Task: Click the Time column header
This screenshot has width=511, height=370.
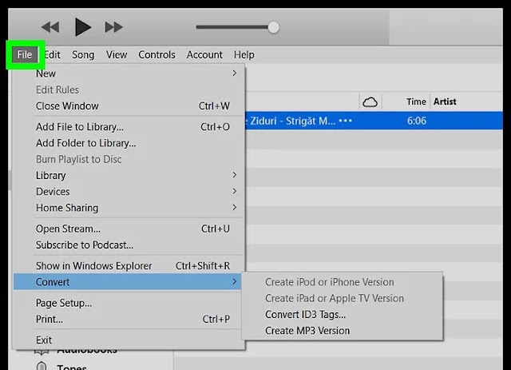Action: tap(416, 101)
